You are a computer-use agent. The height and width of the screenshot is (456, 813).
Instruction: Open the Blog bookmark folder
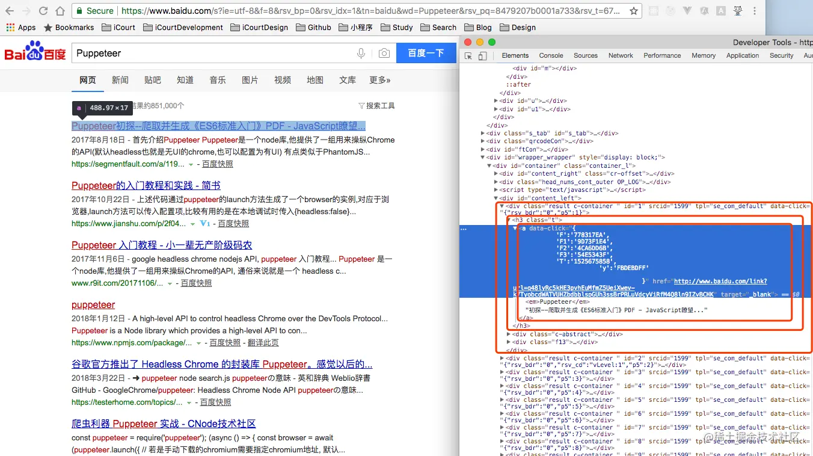pyautogui.click(x=478, y=27)
